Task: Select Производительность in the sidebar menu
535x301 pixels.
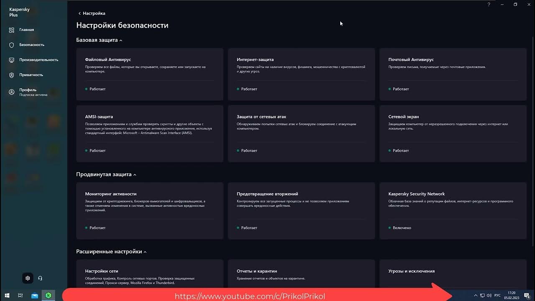Action: click(x=38, y=60)
